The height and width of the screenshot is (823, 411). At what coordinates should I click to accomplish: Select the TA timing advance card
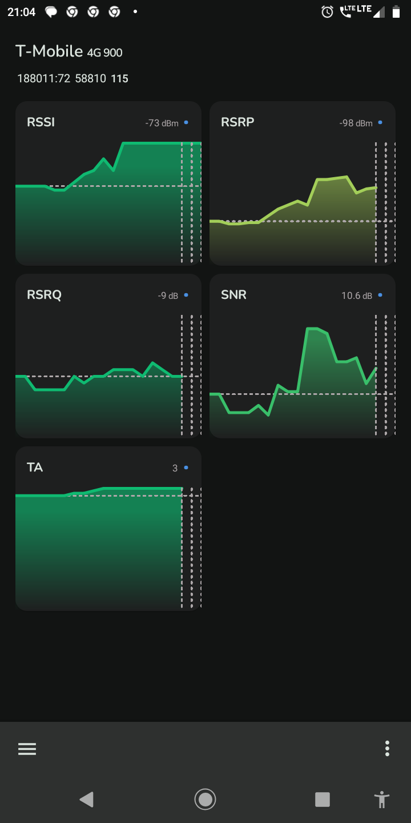pyautogui.click(x=108, y=529)
